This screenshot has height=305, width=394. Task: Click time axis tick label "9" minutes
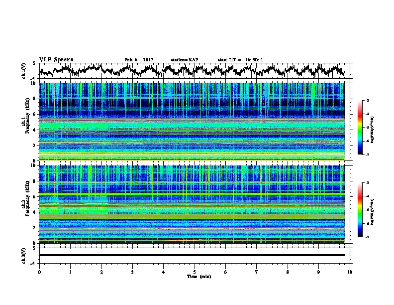coord(318,272)
